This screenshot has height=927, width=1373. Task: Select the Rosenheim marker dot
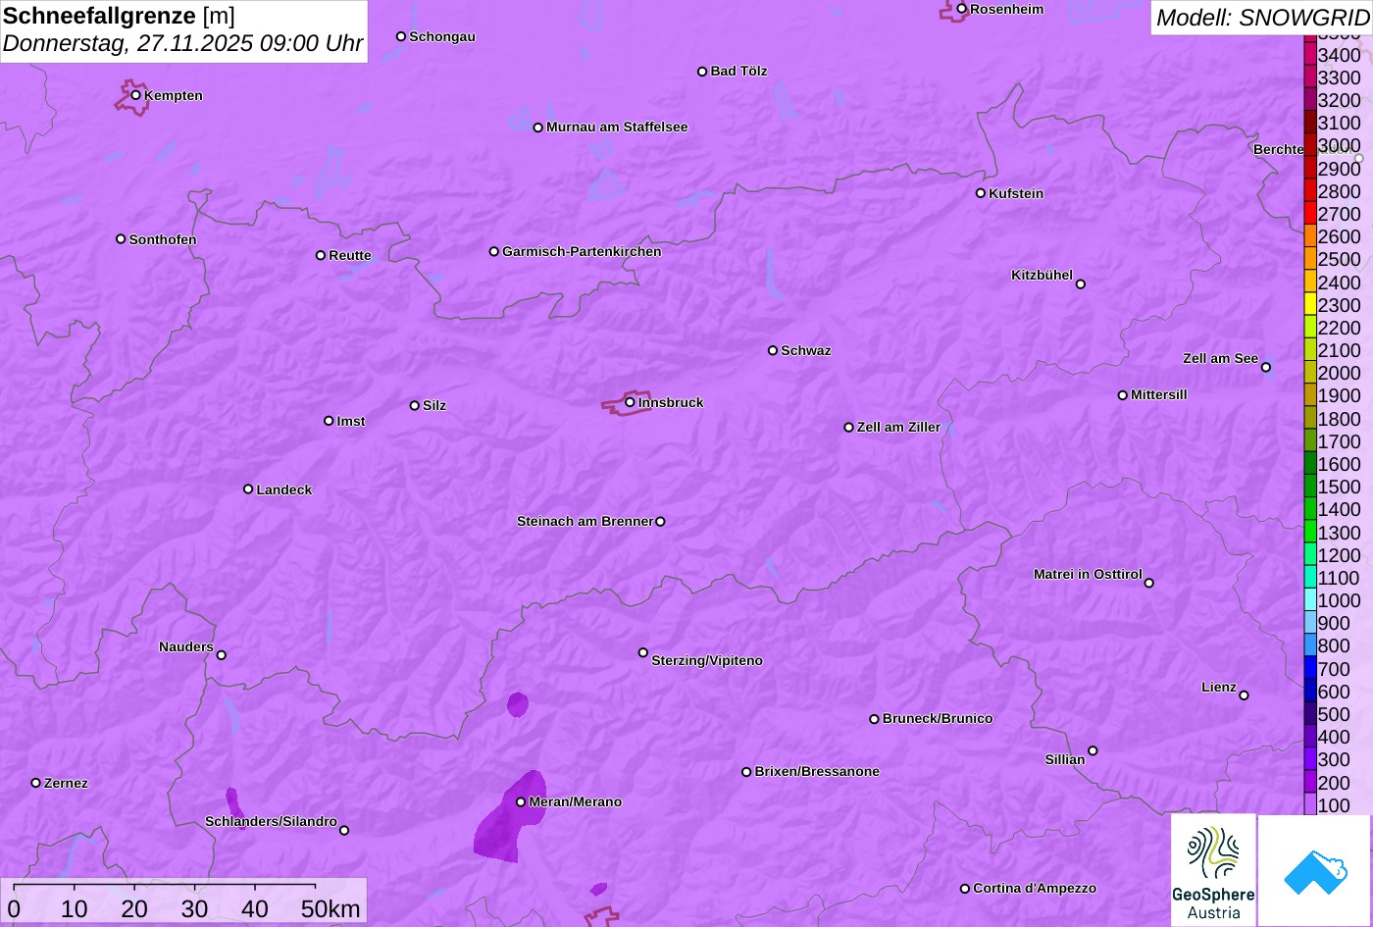click(962, 9)
